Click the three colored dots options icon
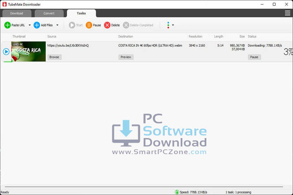This screenshot has width=293, height=195. tap(168, 25)
